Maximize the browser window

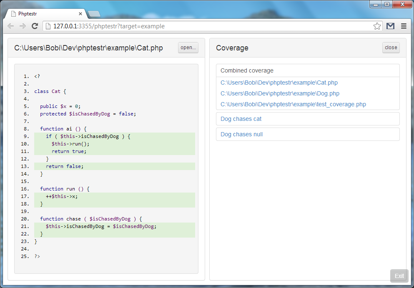[x=387, y=4]
